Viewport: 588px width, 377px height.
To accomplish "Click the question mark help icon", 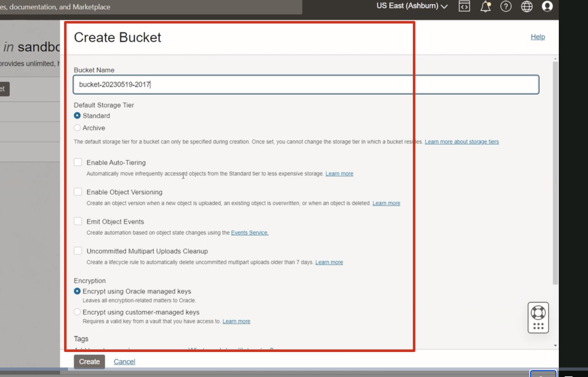I will coord(506,6).
